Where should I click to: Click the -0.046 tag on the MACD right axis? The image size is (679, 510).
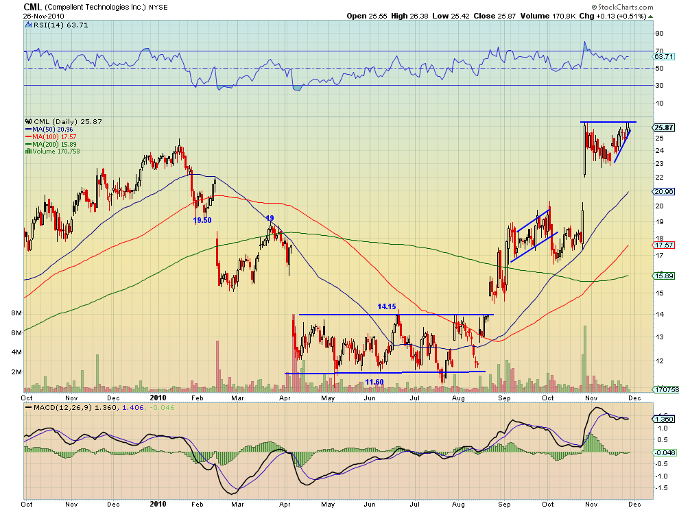pyautogui.click(x=665, y=453)
